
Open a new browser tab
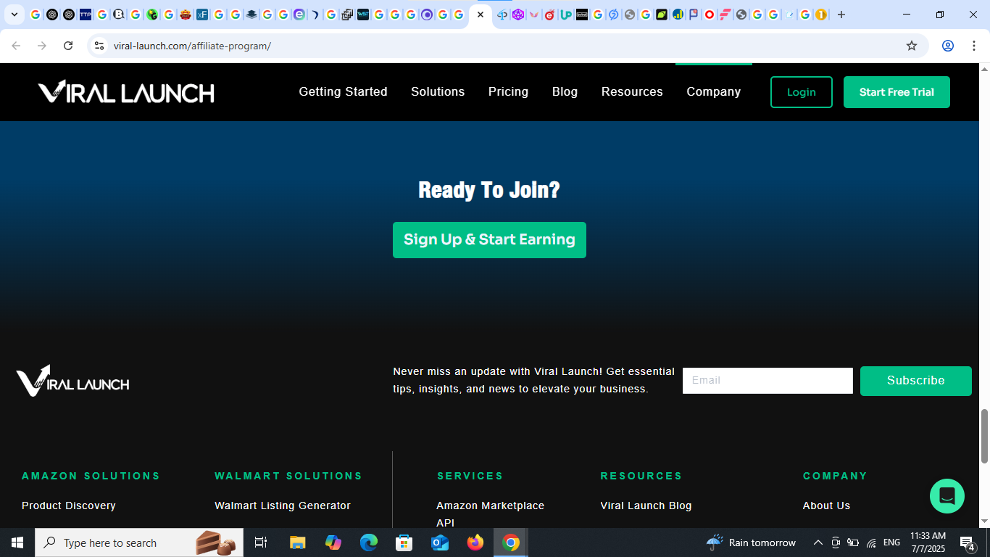click(x=841, y=15)
